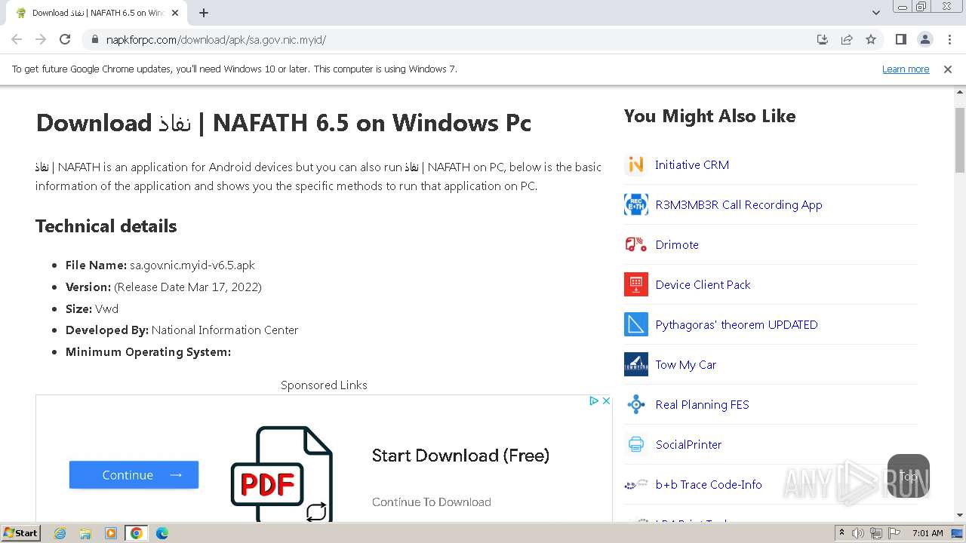Open the Windows Start menu
Viewport: 966px width, 543px height.
coord(21,533)
